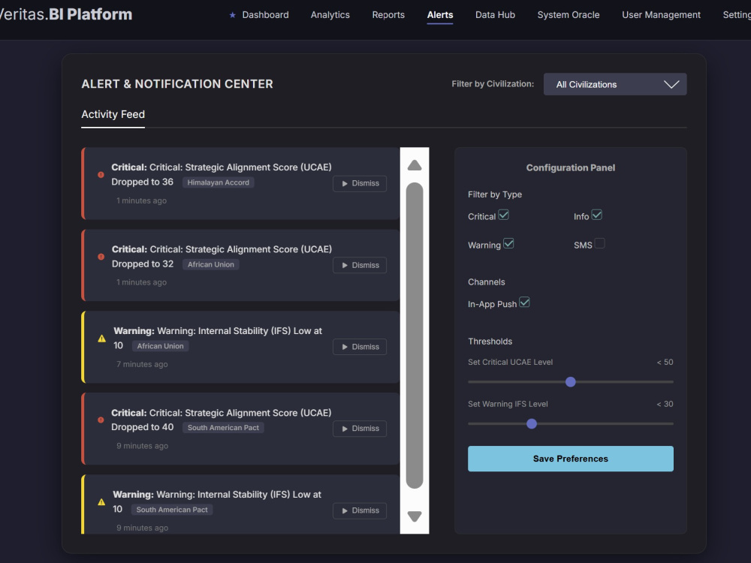The width and height of the screenshot is (751, 563).
Task: Click critical alert icon on 'Dropped to 32' card
Action: (101, 257)
